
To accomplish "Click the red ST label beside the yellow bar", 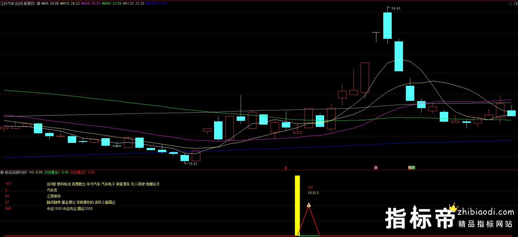I will pyautogui.click(x=311, y=188).
